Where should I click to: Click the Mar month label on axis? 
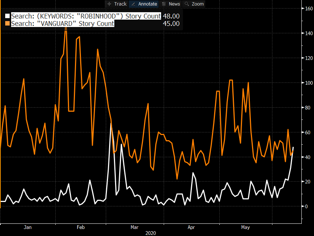pos(134,227)
